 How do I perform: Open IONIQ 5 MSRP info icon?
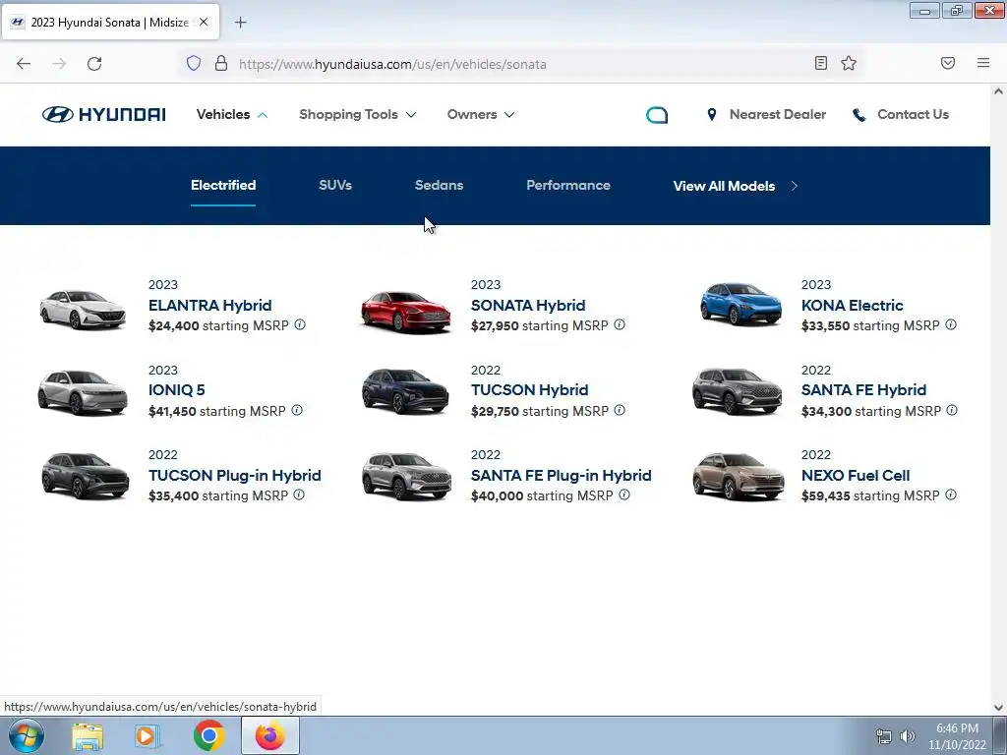(297, 410)
